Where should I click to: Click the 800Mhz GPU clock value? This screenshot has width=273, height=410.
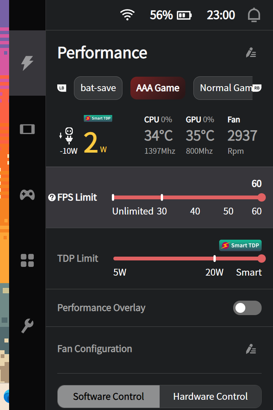tap(199, 151)
